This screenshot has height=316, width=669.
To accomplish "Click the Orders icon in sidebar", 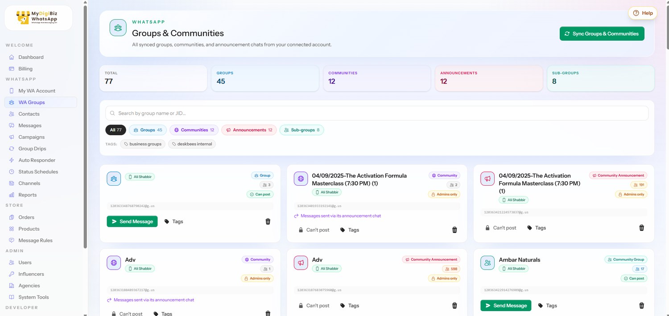I will pos(12,217).
